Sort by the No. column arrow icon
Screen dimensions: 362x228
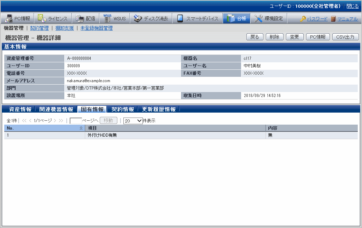click(81, 128)
